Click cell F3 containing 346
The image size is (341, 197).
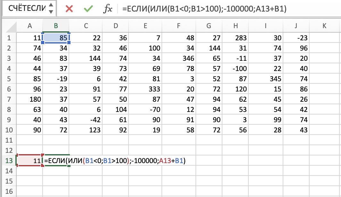179,59
